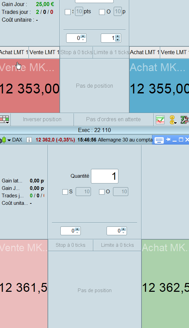Increase DAX spinner above 'Limite à 0 ticks'
This screenshot has height=328, width=189.
click(124, 229)
